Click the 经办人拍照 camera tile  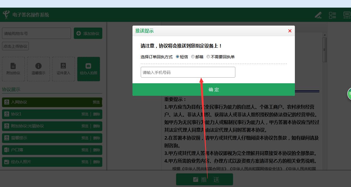pos(88,69)
